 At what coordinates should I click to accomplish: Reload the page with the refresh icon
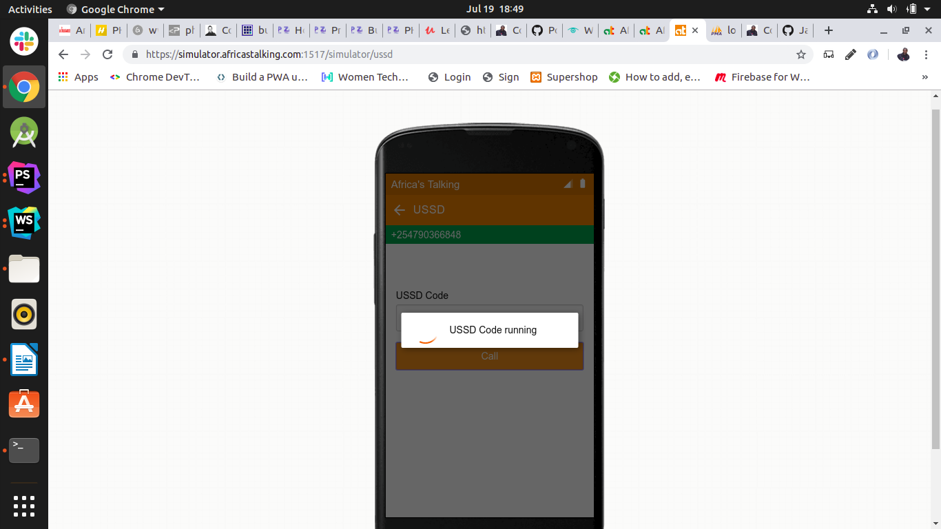point(107,54)
